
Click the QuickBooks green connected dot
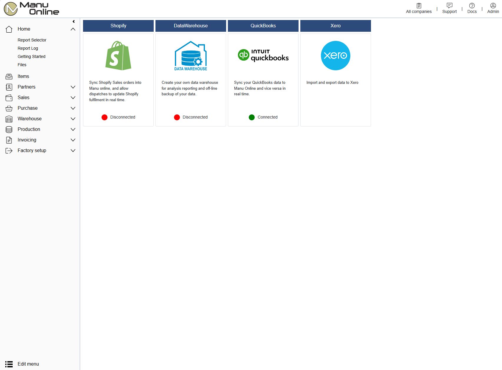click(252, 117)
